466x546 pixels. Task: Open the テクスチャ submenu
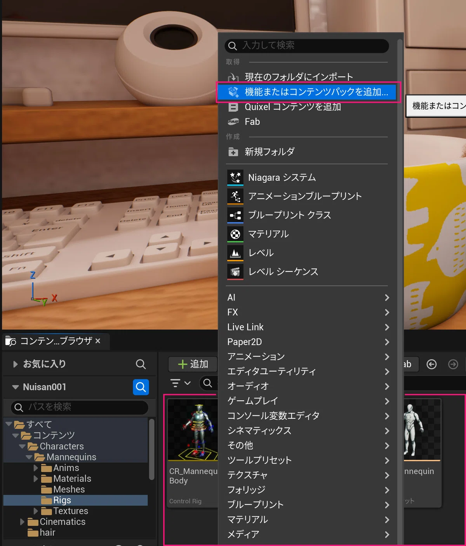[308, 475]
